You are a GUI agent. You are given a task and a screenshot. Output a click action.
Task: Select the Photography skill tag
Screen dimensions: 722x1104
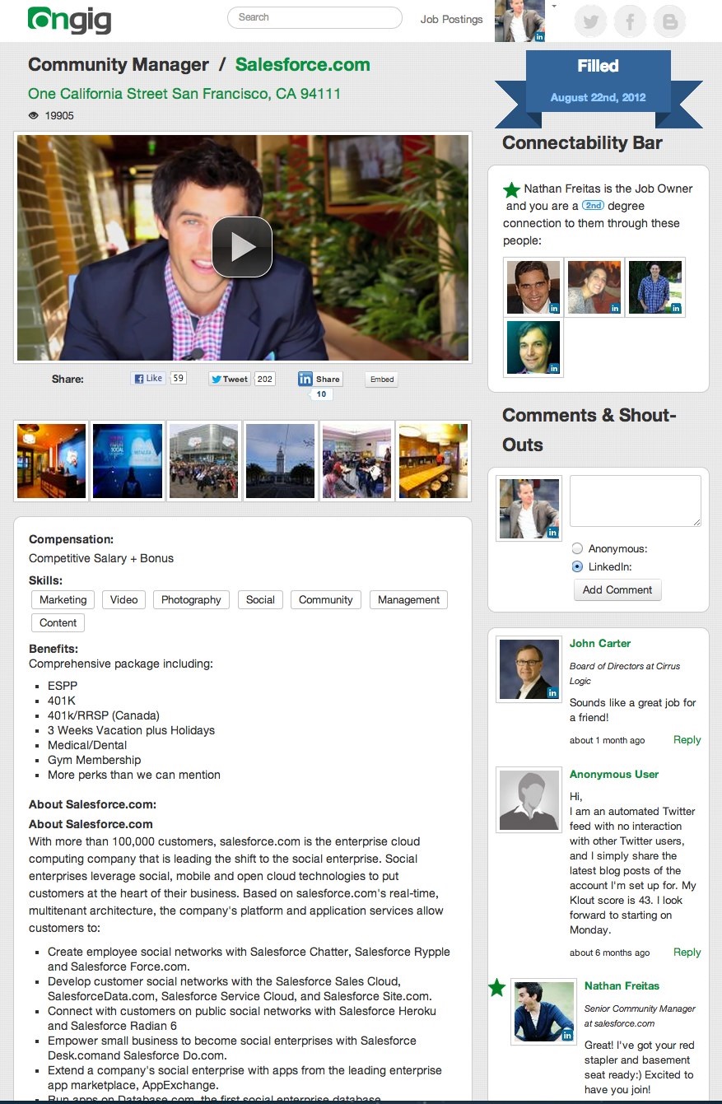[x=191, y=599]
